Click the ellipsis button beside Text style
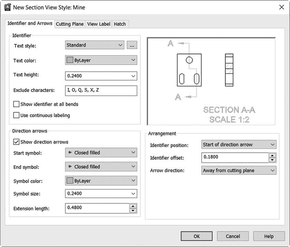The height and width of the screenshot is (247, 290). coord(132,45)
